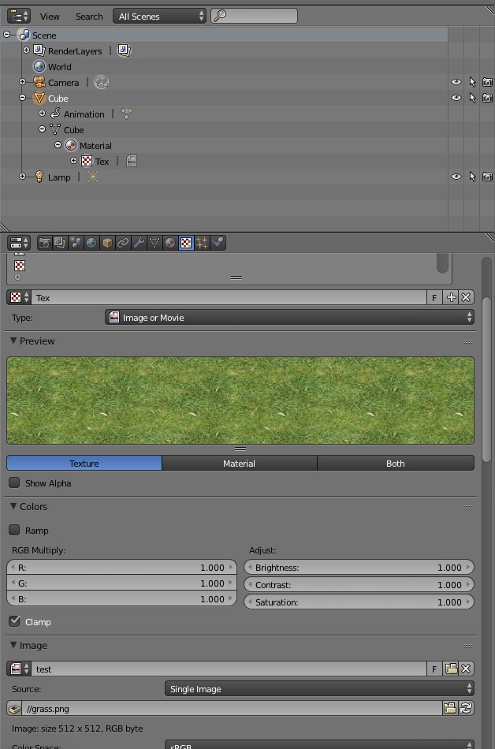Uncheck the Clamp checkbox
This screenshot has height=749, width=495.
coord(14,621)
